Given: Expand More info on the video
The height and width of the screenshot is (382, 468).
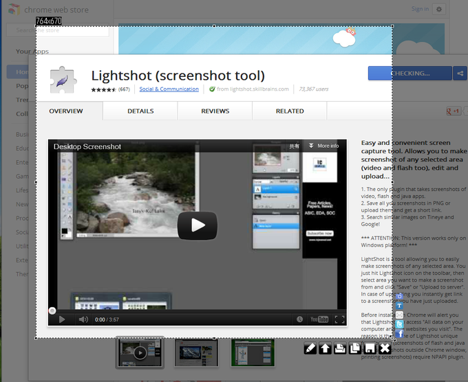Looking at the screenshot, I should [x=324, y=146].
